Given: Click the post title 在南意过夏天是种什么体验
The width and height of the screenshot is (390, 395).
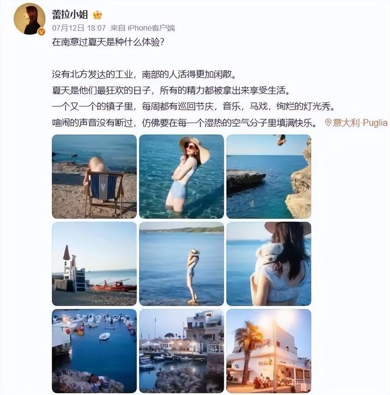Looking at the screenshot, I should tap(108, 42).
